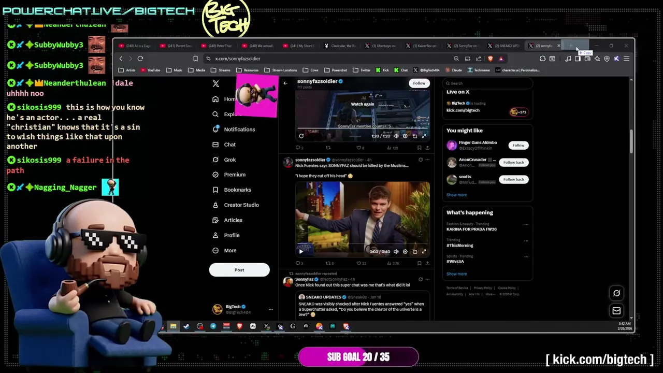Share the post with 3.7K views
Image resolution: width=663 pixels, height=373 pixels.
point(427,263)
